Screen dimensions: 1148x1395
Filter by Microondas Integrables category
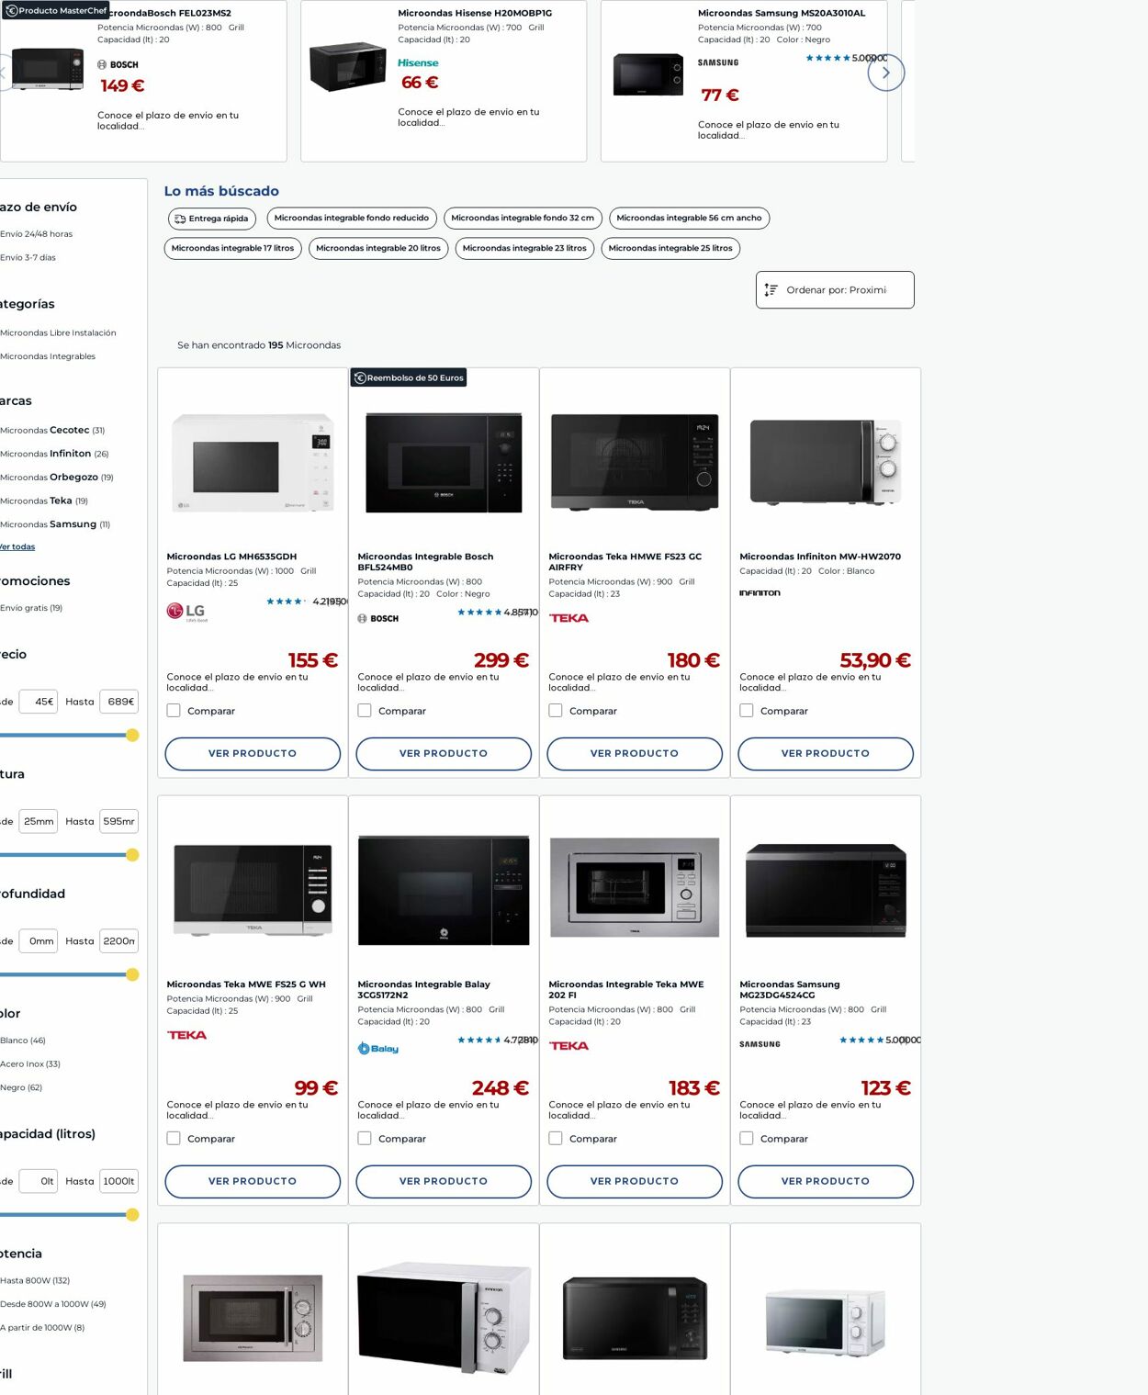(x=48, y=356)
